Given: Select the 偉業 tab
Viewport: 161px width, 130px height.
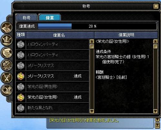Looking at the screenshot, I should tap(50, 17).
